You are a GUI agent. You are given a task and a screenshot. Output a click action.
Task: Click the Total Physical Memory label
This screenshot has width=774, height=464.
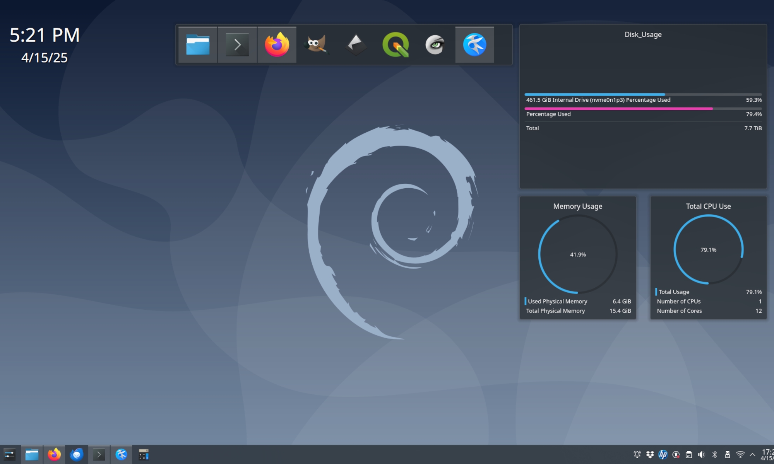pyautogui.click(x=555, y=311)
